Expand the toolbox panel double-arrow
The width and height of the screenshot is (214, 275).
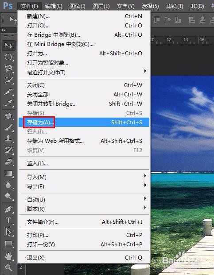(4, 31)
